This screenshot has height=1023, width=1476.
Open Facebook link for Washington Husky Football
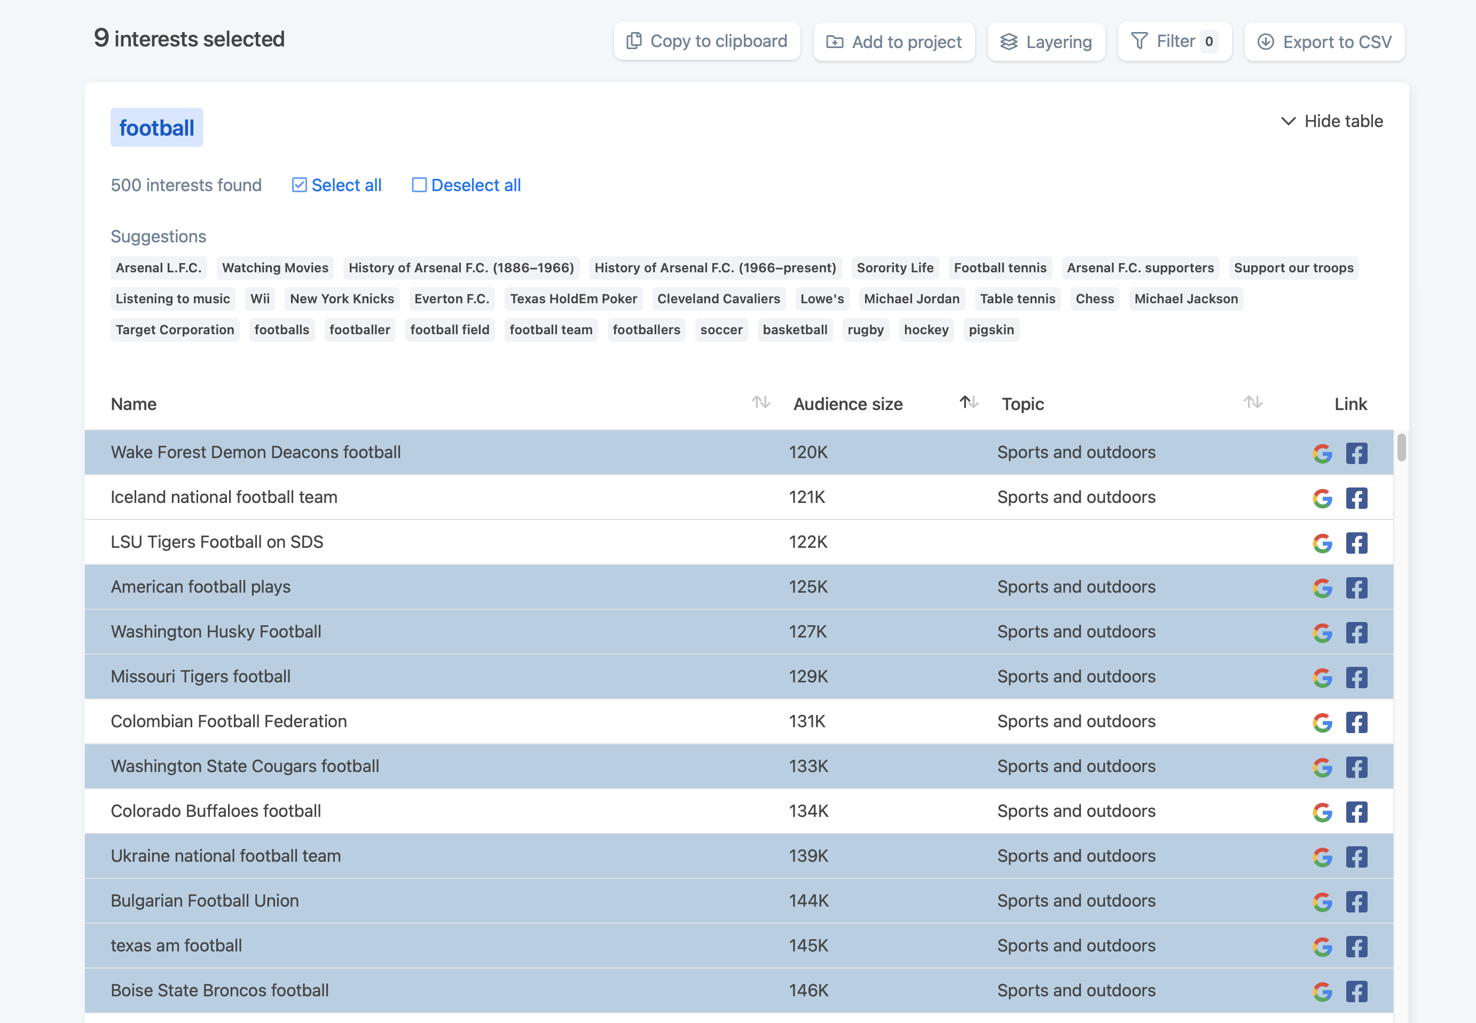(x=1356, y=633)
